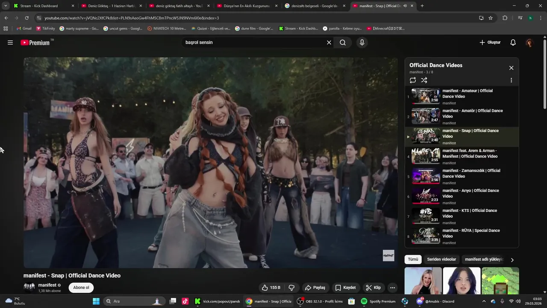Switch to Dünya'nın En Akıllı Kuzgununu tab
Image resolution: width=547 pixels, height=308 pixels.
(x=247, y=6)
